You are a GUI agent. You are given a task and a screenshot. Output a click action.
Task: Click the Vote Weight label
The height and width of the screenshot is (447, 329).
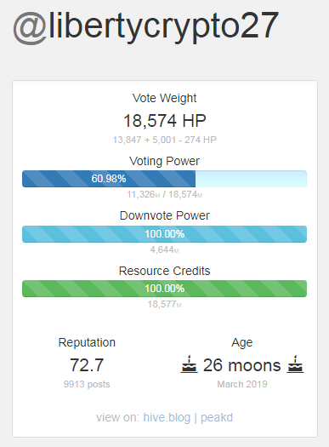click(165, 98)
